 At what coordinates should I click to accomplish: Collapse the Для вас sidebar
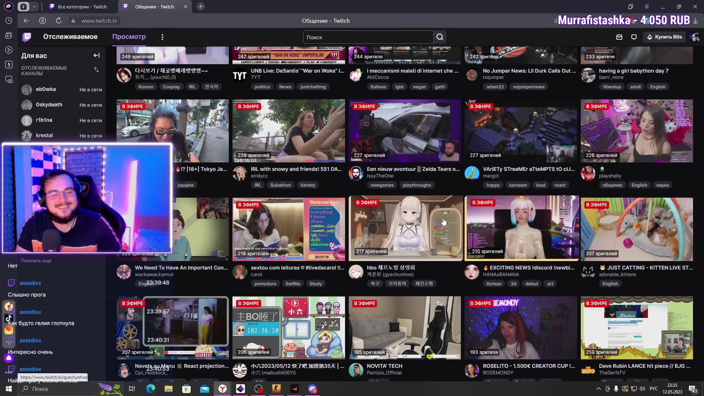(x=96, y=55)
